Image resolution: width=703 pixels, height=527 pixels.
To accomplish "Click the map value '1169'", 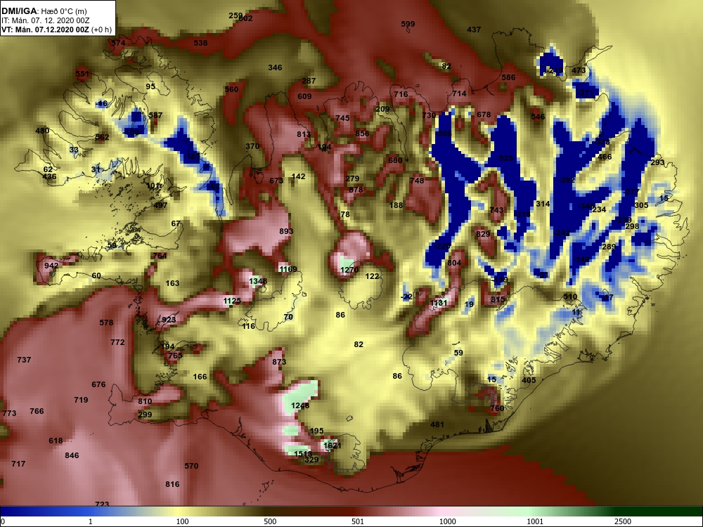I will [x=288, y=269].
